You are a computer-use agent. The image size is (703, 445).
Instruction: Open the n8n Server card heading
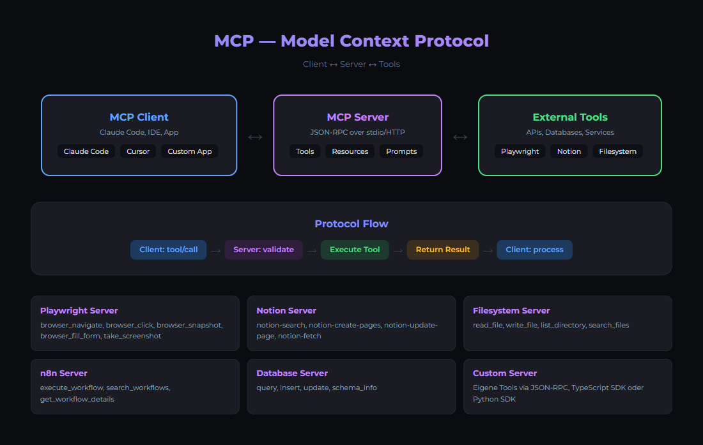pos(64,373)
